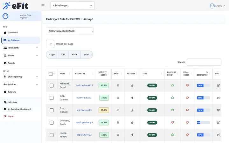Expand Challenge Setup sidebar submenu

[21, 77]
